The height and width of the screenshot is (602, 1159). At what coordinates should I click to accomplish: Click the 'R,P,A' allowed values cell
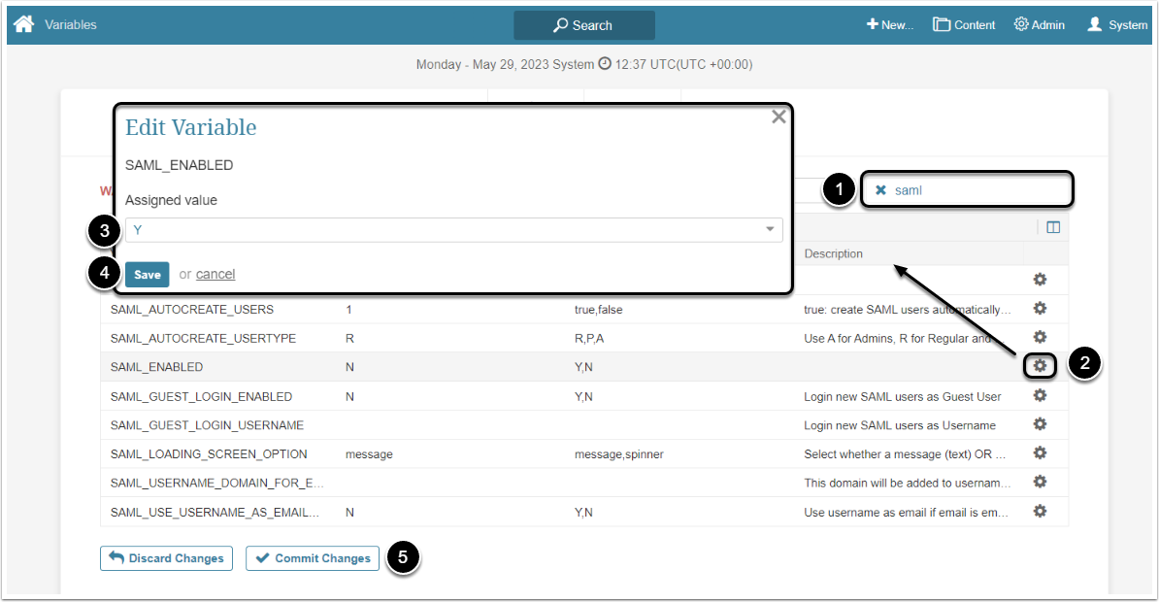coord(588,339)
